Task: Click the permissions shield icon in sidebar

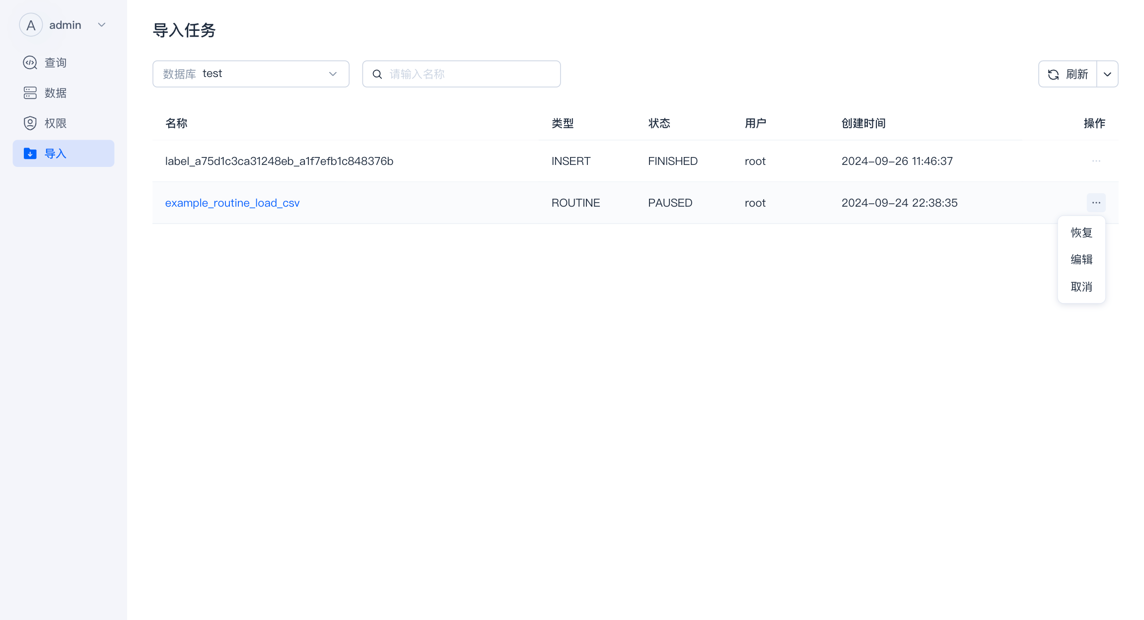Action: point(30,123)
